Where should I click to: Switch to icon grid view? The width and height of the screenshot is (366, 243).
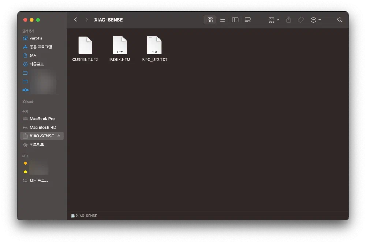tap(210, 20)
